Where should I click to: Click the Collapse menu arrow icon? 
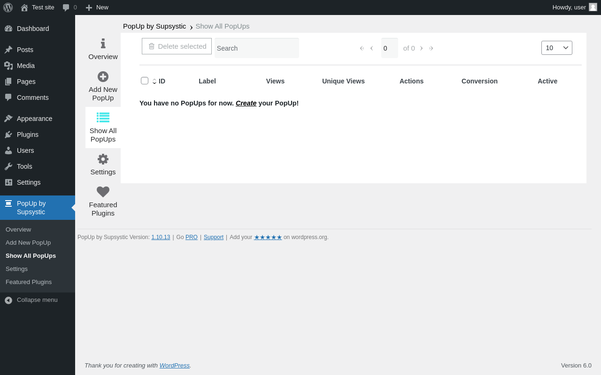click(x=8, y=300)
